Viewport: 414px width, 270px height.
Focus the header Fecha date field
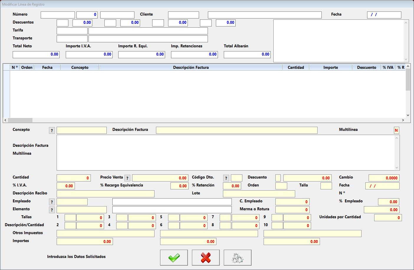click(384, 15)
